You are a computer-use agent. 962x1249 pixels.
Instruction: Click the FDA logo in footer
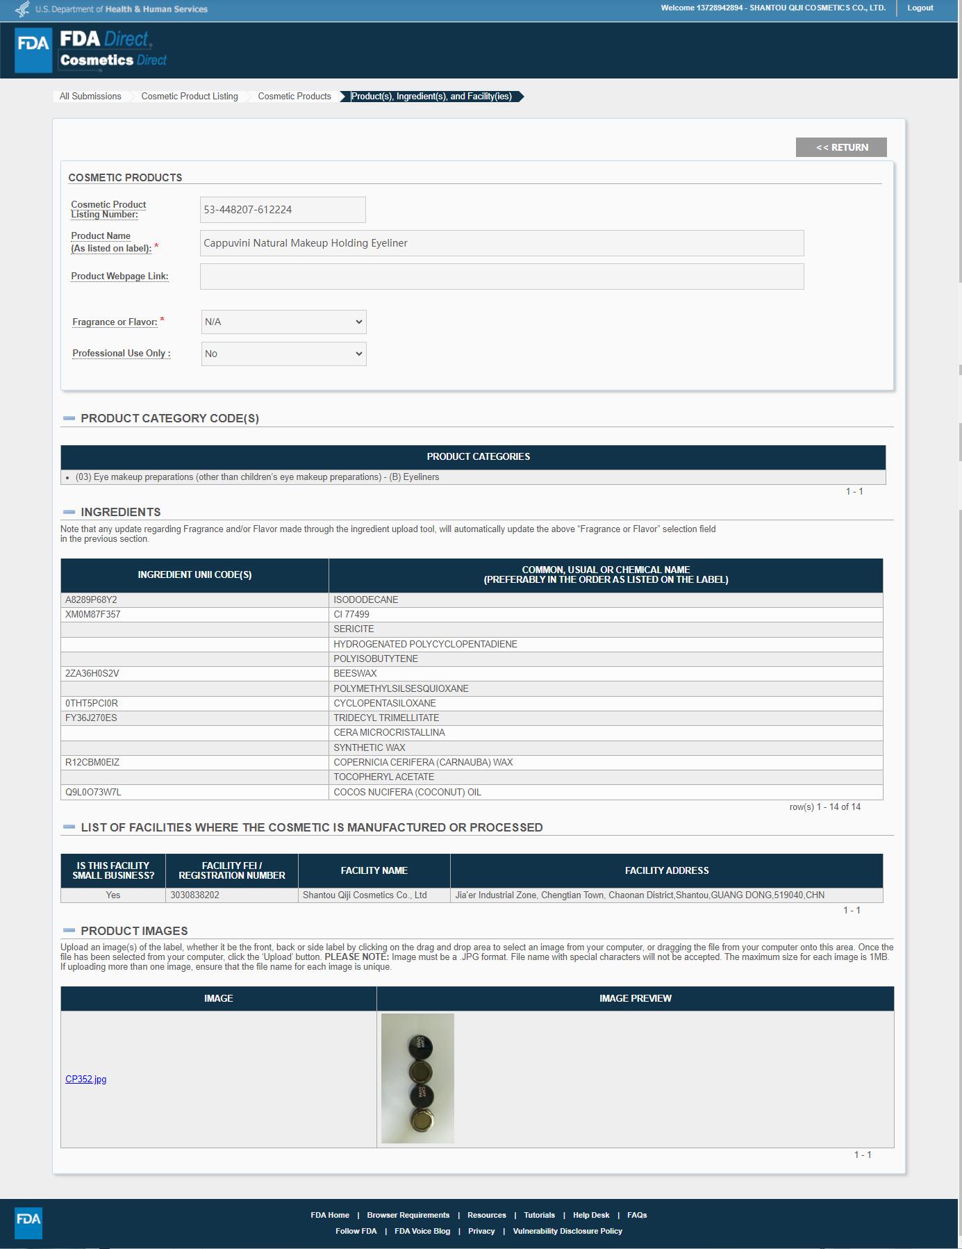coord(28,1223)
